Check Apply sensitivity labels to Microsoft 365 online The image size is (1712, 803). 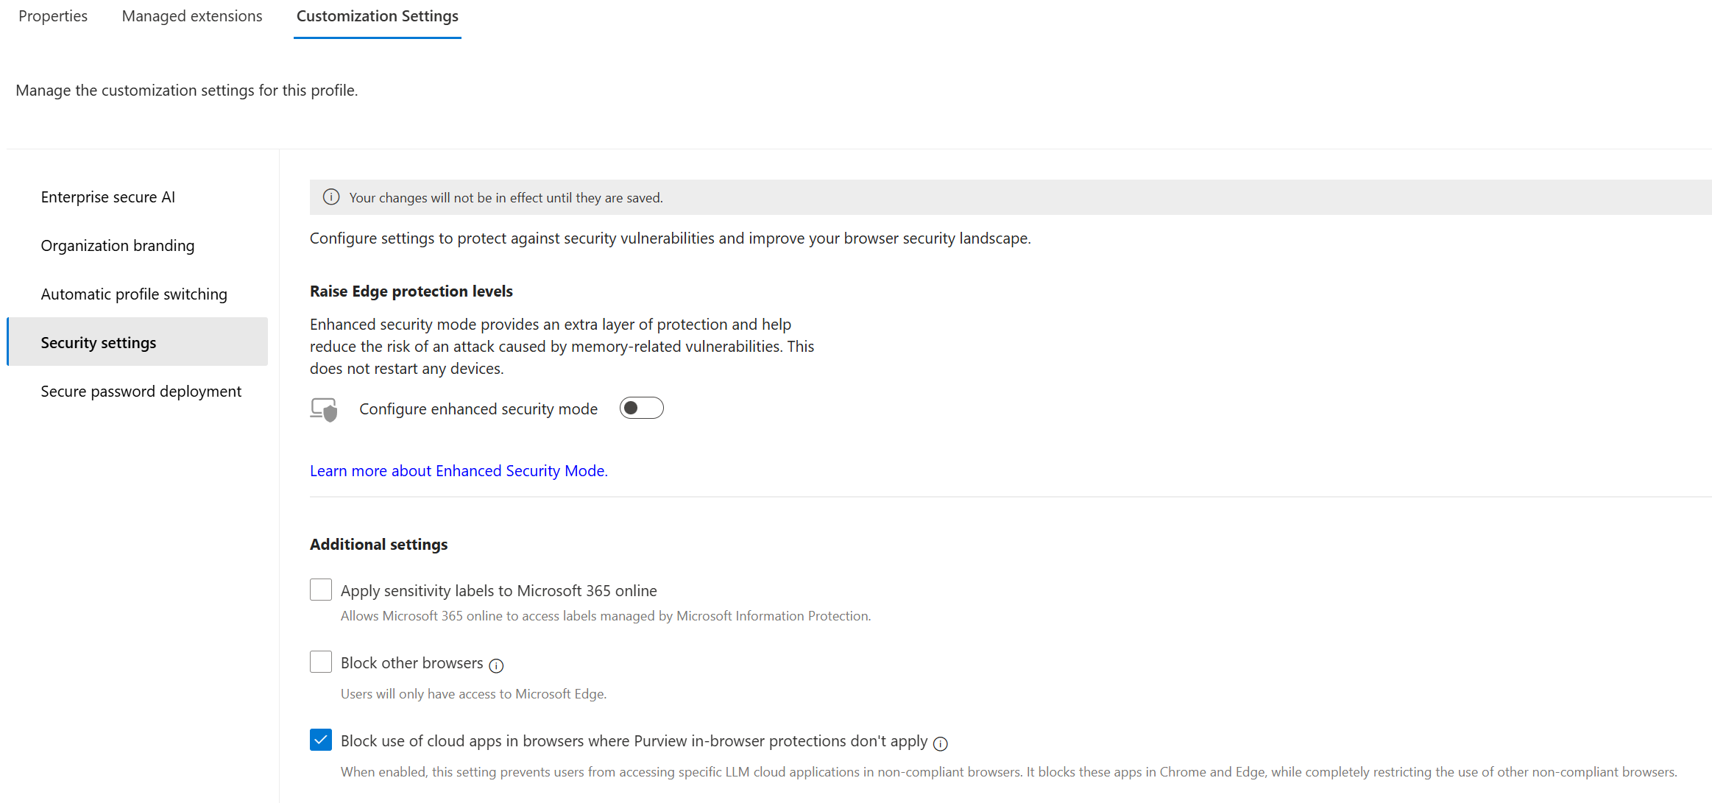[321, 590]
